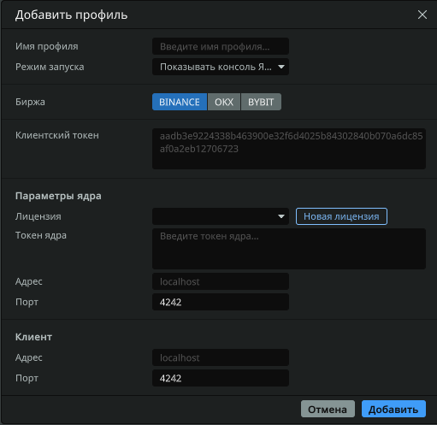Click the Токен ядра text area
This screenshot has height=425, width=437.
289,249
